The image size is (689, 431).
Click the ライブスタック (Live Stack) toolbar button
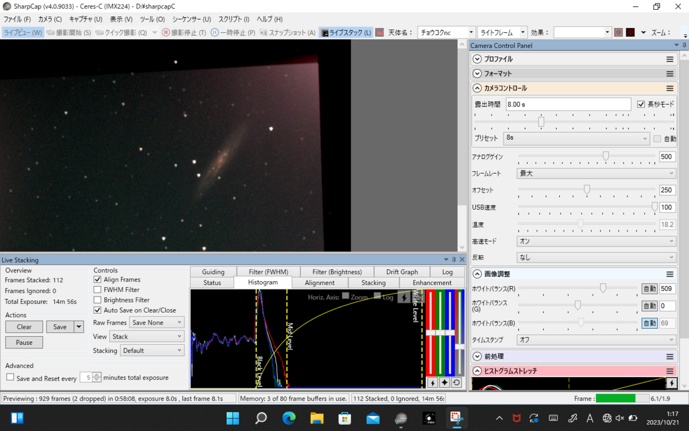pyautogui.click(x=346, y=33)
